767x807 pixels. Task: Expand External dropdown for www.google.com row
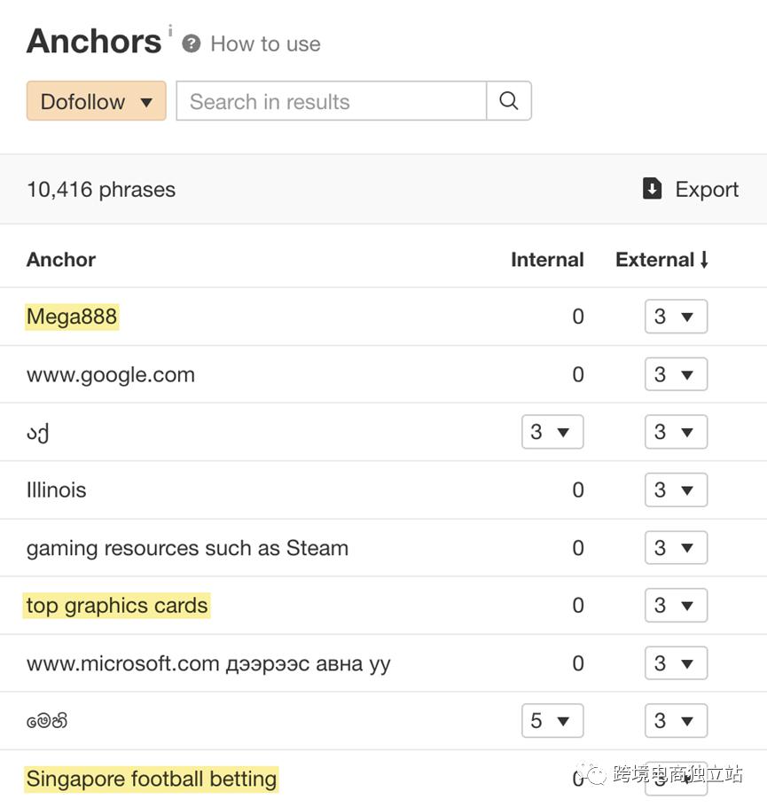click(676, 374)
